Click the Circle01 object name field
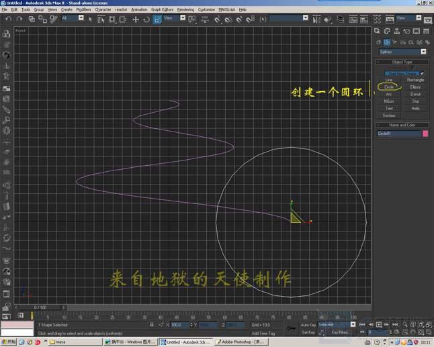The image size is (434, 347). [x=399, y=134]
